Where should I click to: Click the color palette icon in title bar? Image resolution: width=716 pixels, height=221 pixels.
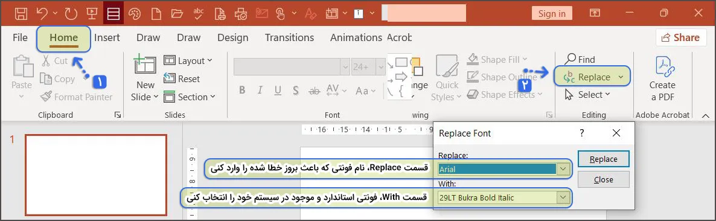pos(134,14)
